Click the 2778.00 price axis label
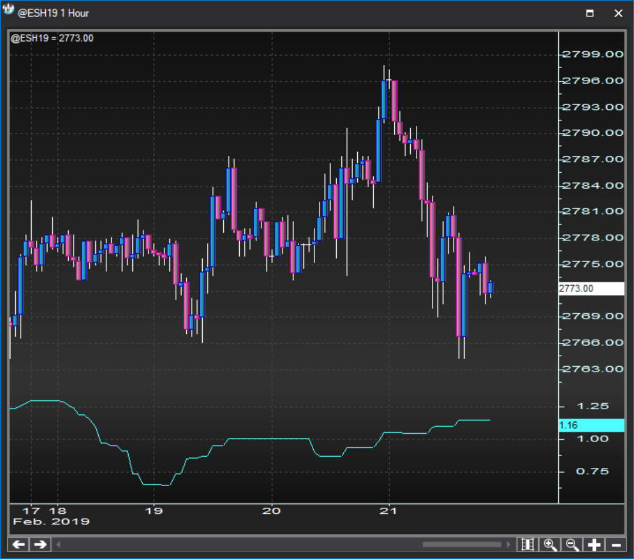The image size is (634, 559). [x=593, y=237]
